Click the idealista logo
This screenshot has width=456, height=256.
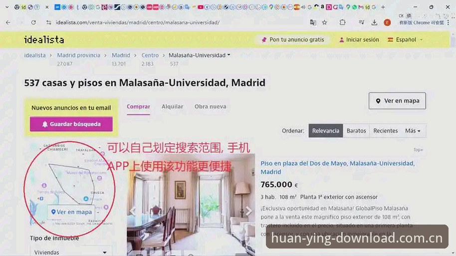coord(44,39)
